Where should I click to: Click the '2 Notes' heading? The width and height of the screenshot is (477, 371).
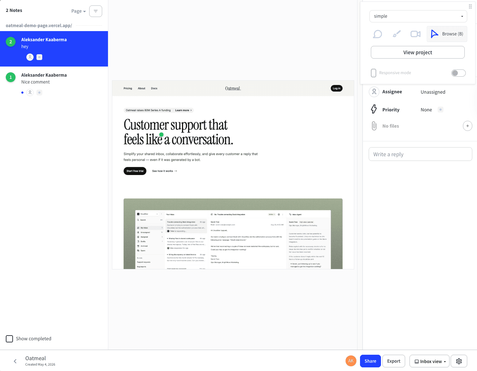tap(14, 10)
